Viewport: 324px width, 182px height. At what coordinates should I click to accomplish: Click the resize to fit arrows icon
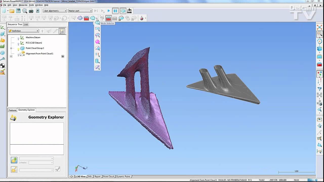(x=319, y=27)
